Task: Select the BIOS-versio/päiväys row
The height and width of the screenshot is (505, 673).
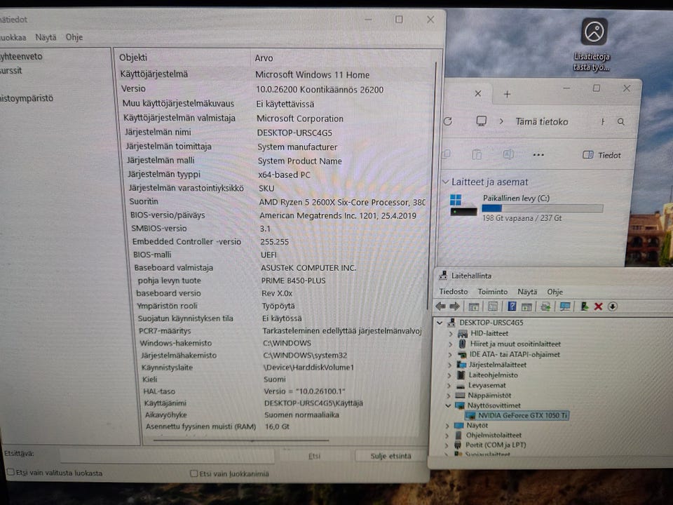Action: click(278, 215)
